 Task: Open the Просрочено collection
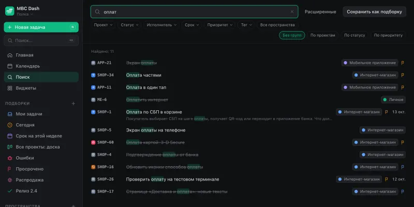coord(41,169)
